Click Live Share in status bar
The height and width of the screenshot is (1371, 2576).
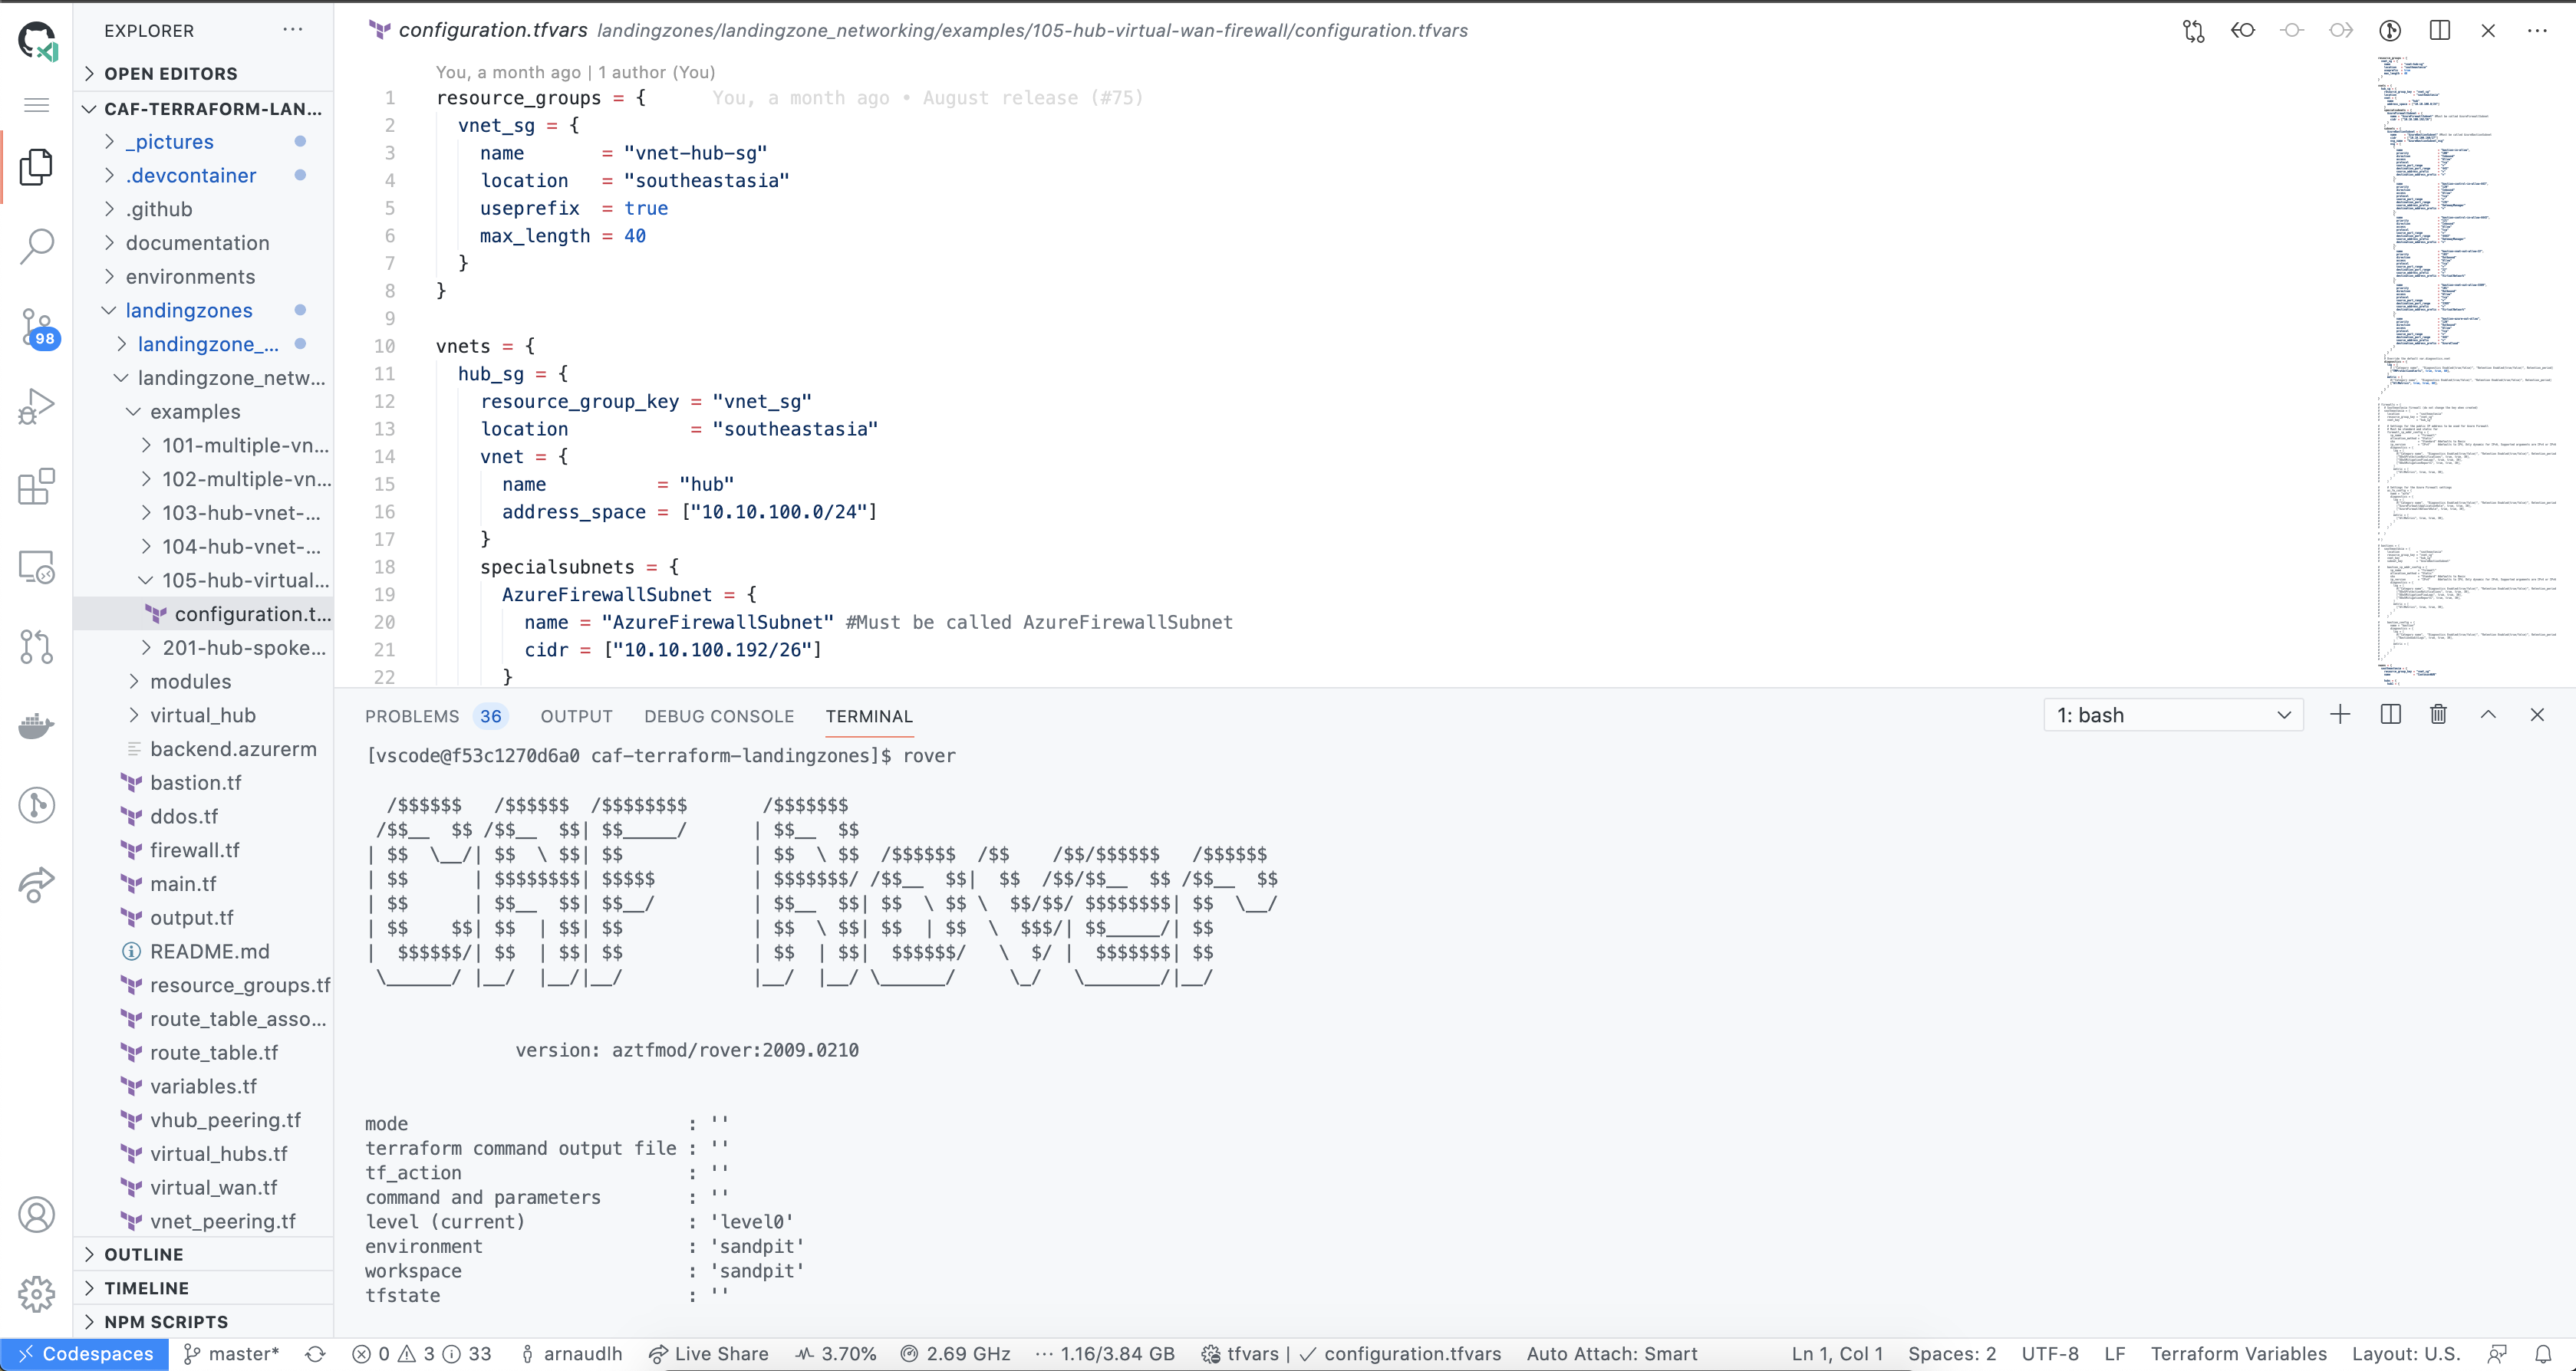tap(709, 1354)
